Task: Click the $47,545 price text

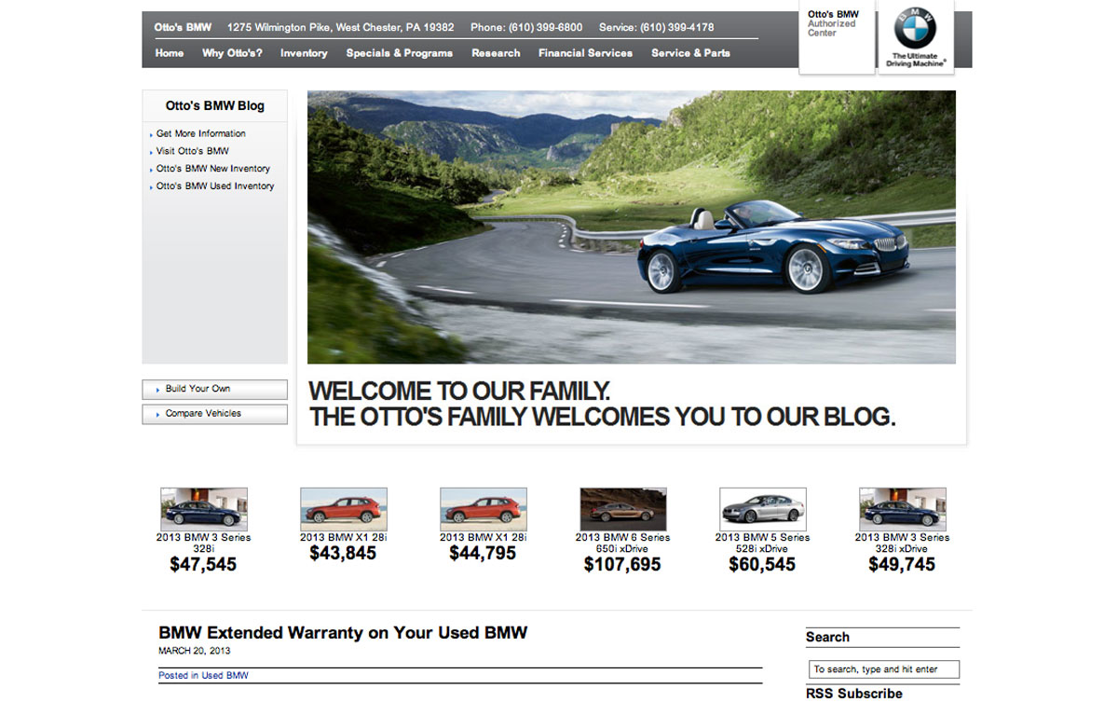Action: pos(203,564)
